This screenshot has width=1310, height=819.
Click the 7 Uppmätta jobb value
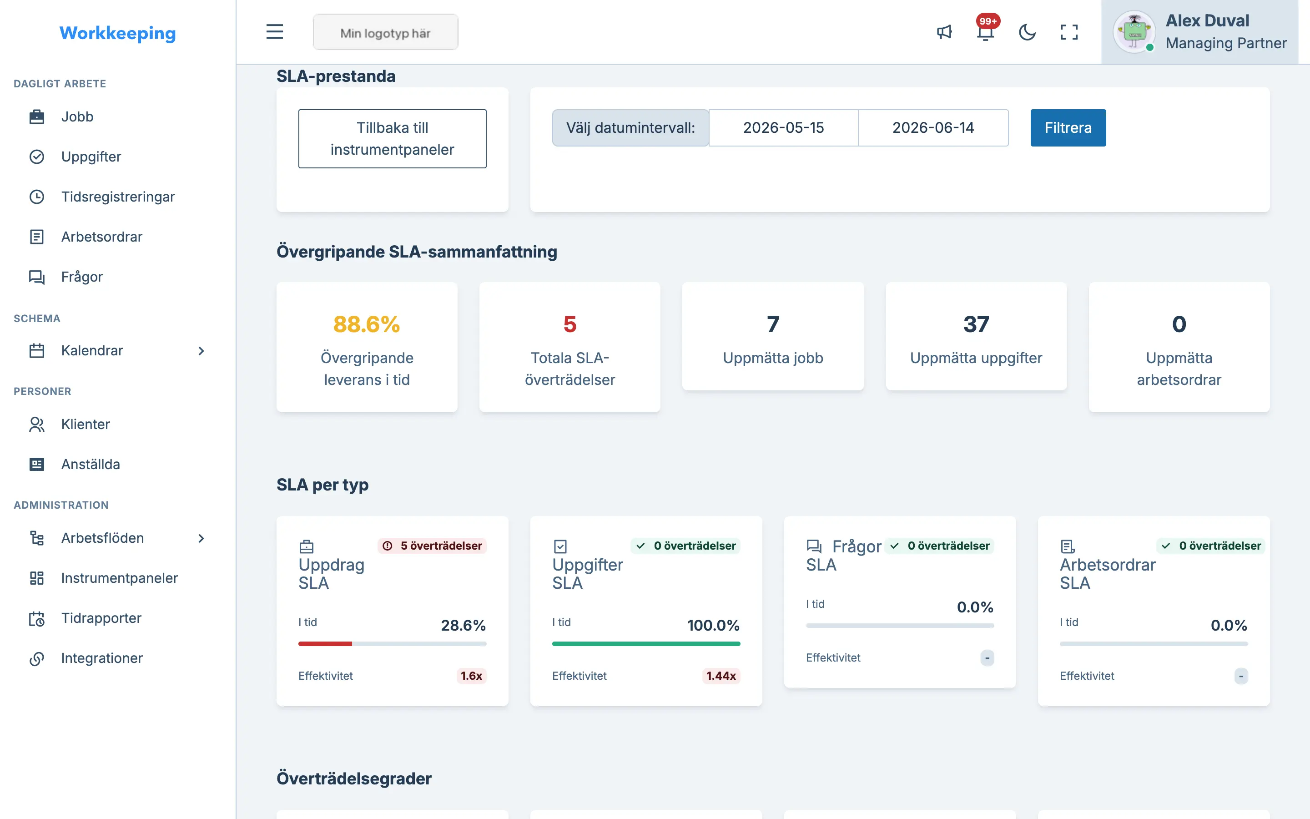tap(773, 324)
